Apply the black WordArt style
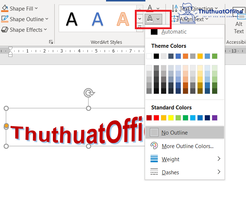The height and width of the screenshot is (217, 246). (x=72, y=19)
